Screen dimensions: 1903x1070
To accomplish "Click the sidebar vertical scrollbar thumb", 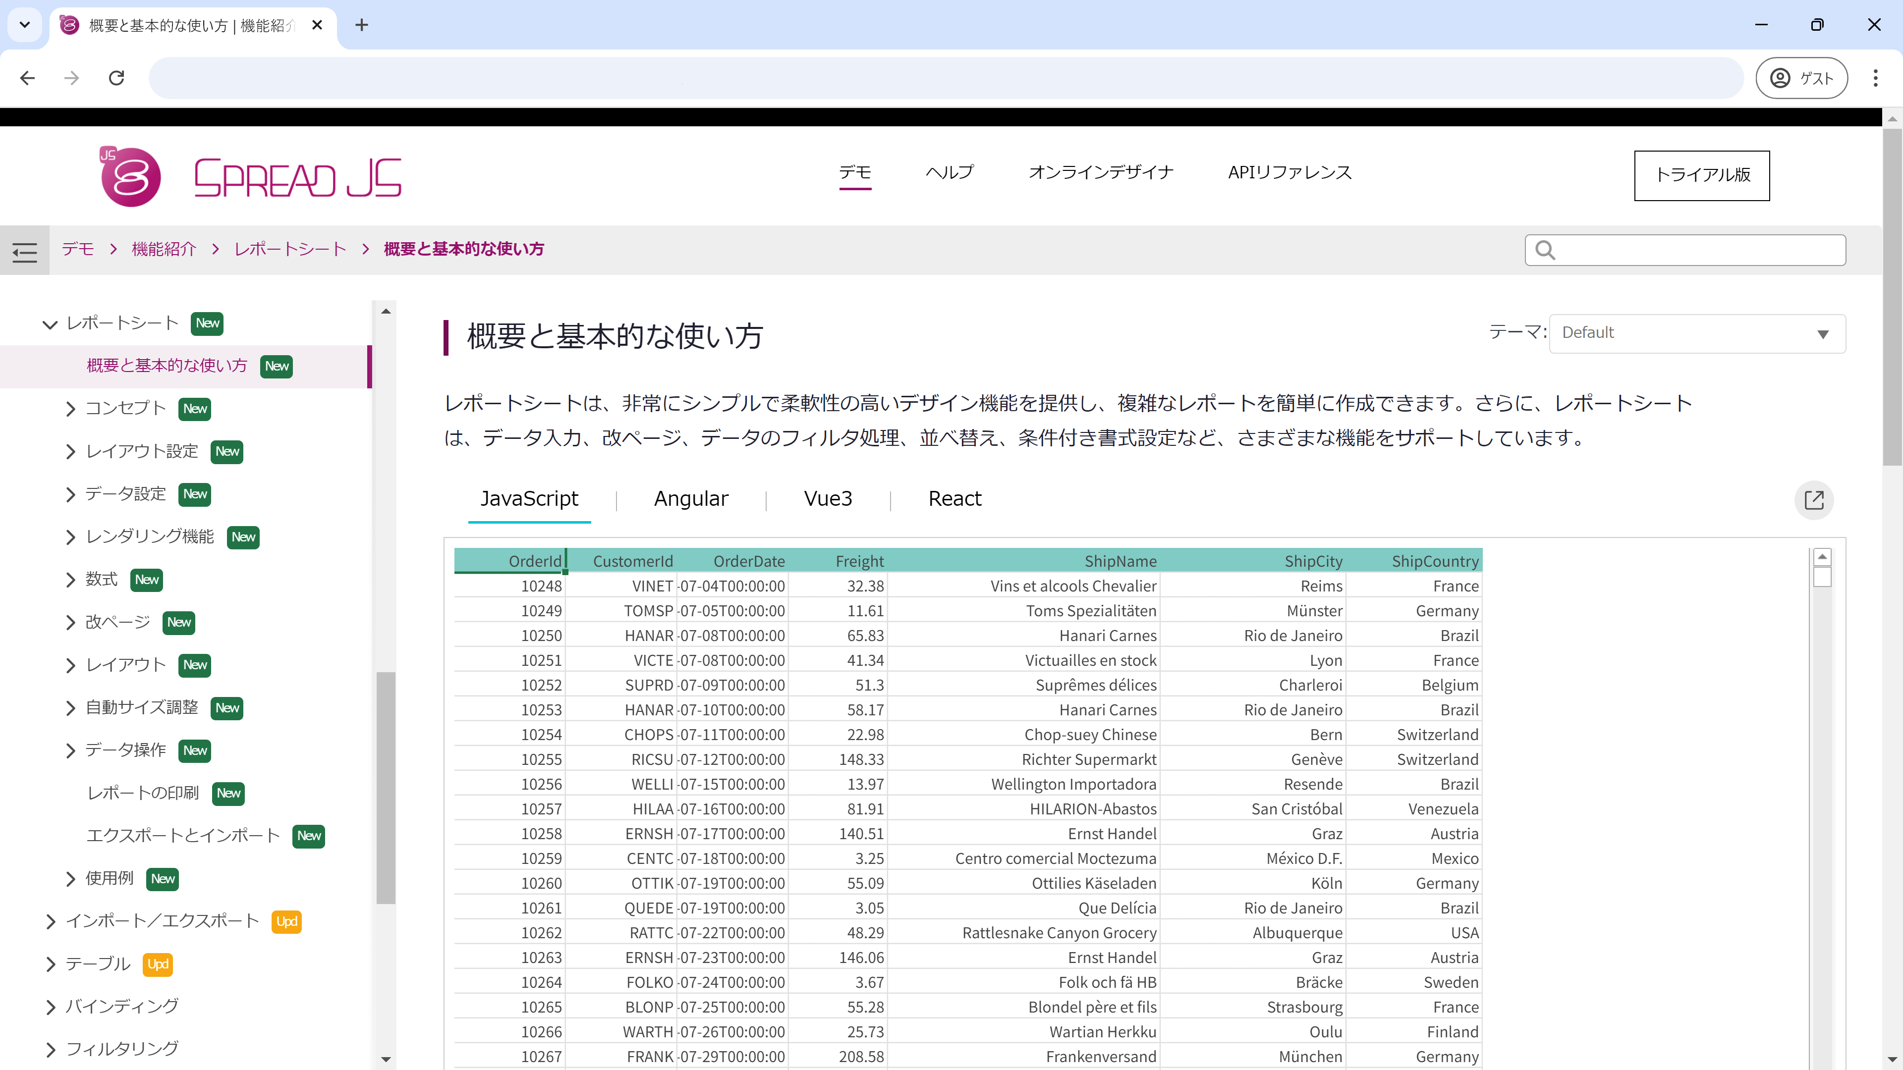I will tap(386, 788).
